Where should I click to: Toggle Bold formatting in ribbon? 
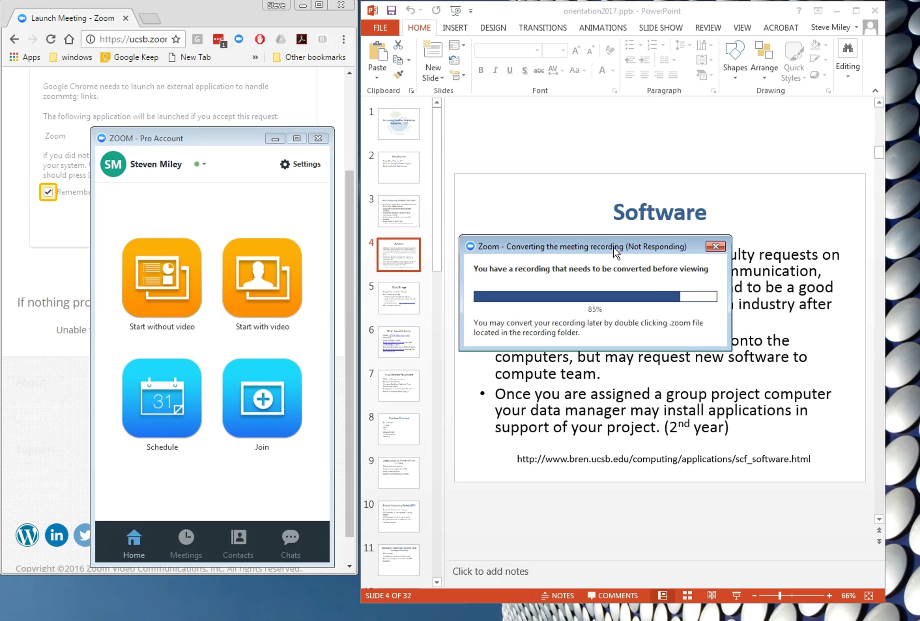481,70
